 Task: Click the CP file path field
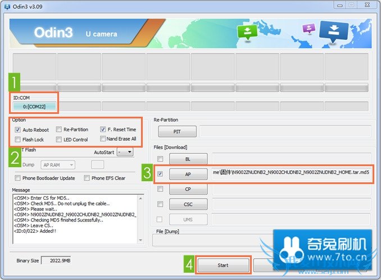[x=292, y=189]
